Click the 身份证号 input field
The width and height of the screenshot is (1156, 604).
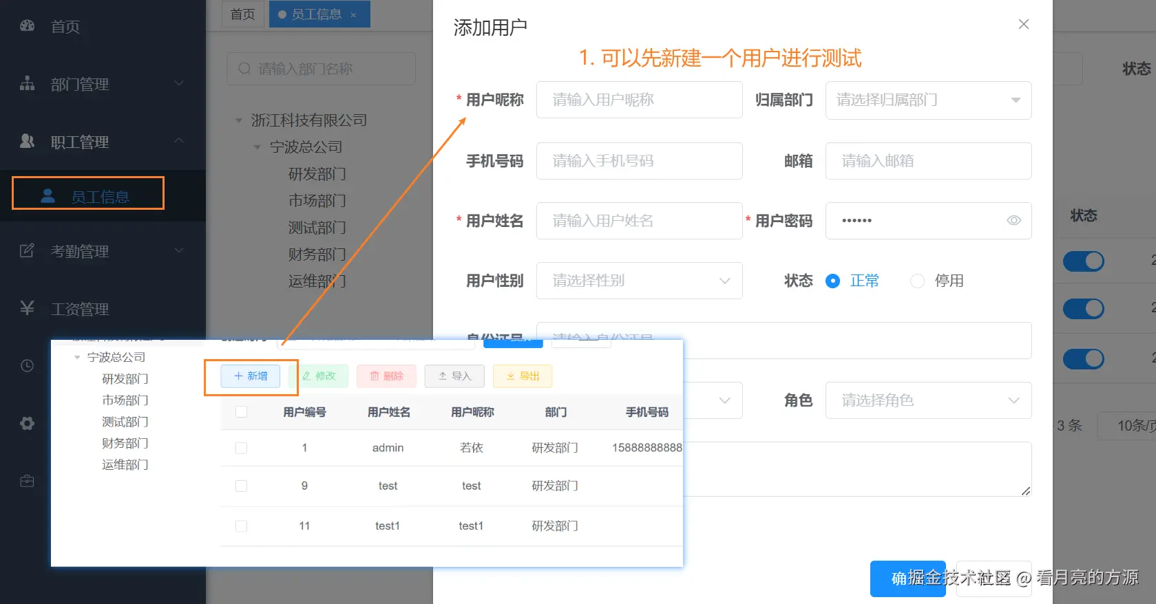pos(784,341)
